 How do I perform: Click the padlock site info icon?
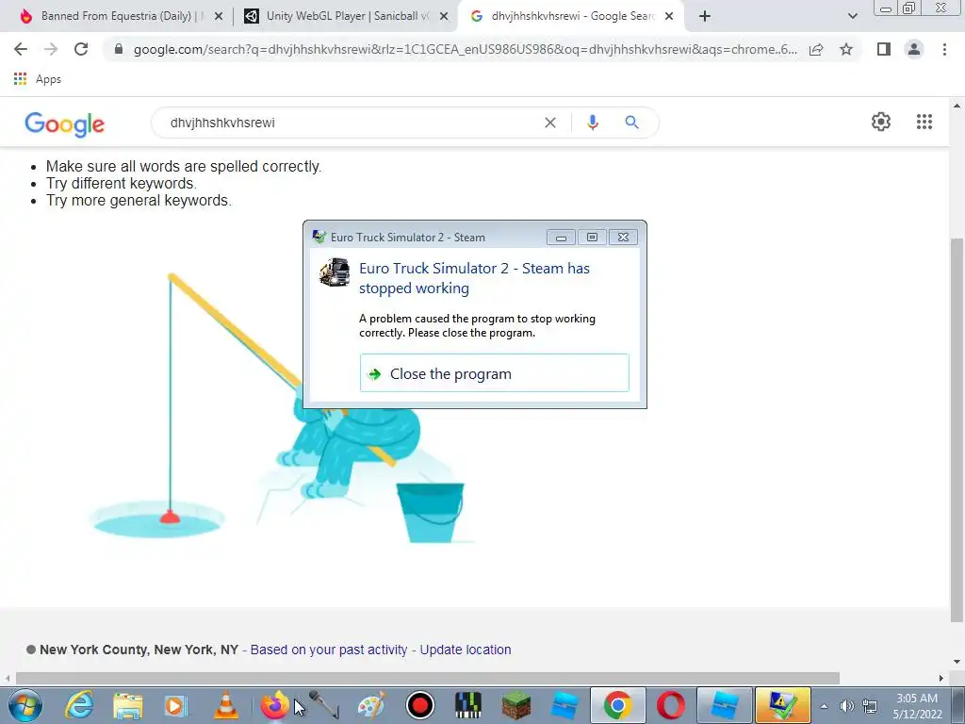(x=118, y=49)
